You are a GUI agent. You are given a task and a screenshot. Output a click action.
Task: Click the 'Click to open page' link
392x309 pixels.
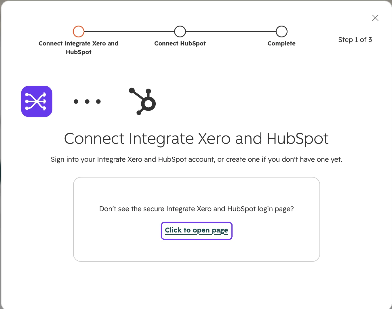click(x=197, y=230)
